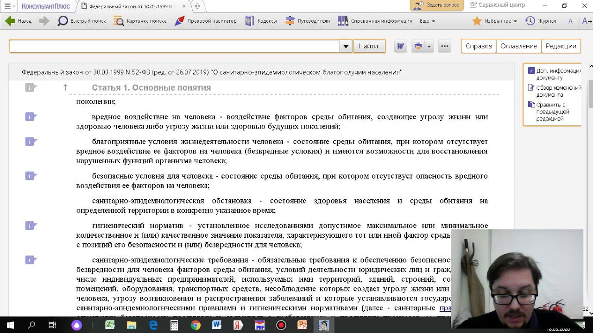Open Доп. информация к документу
Image resolution: width=593 pixels, height=333 pixels.
point(555,74)
